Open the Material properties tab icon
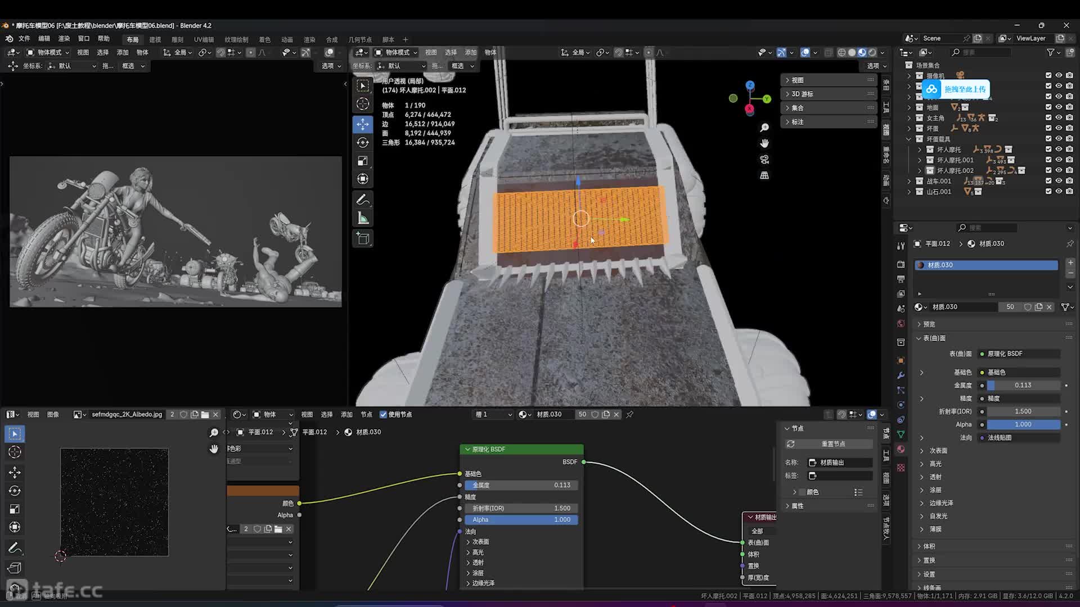This screenshot has height=607, width=1080. (x=901, y=449)
